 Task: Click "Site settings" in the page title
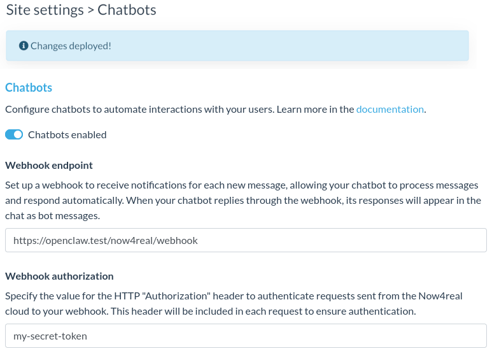click(x=44, y=10)
